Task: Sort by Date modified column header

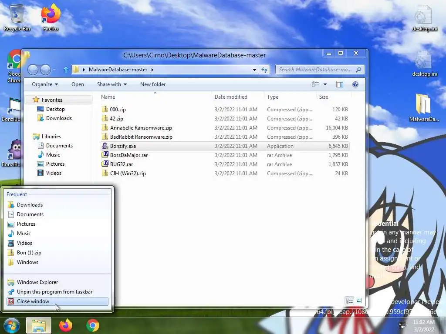Action: coord(238,97)
